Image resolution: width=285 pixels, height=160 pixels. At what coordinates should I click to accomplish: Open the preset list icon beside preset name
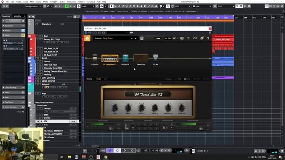142,38
